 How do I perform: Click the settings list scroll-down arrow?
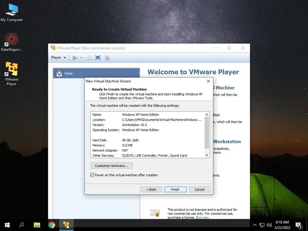click(x=207, y=155)
